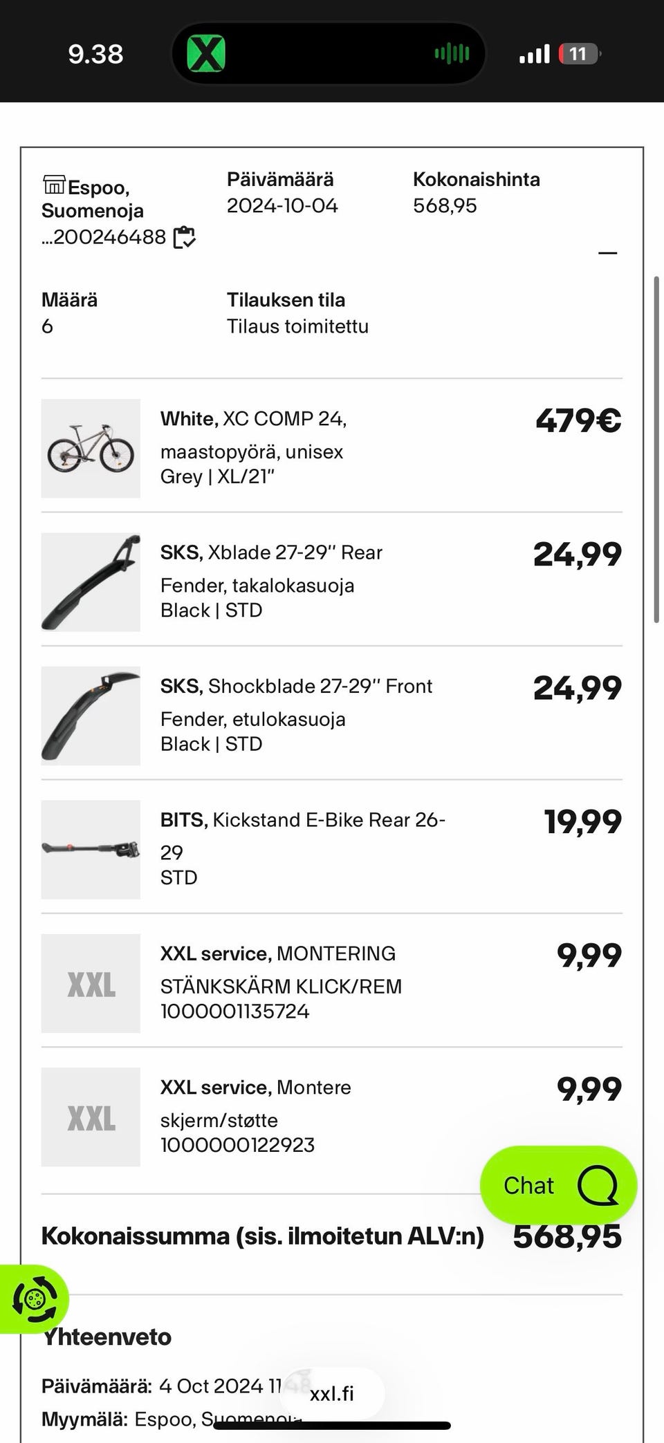Tap the xxl.fi address pill

click(332, 1393)
